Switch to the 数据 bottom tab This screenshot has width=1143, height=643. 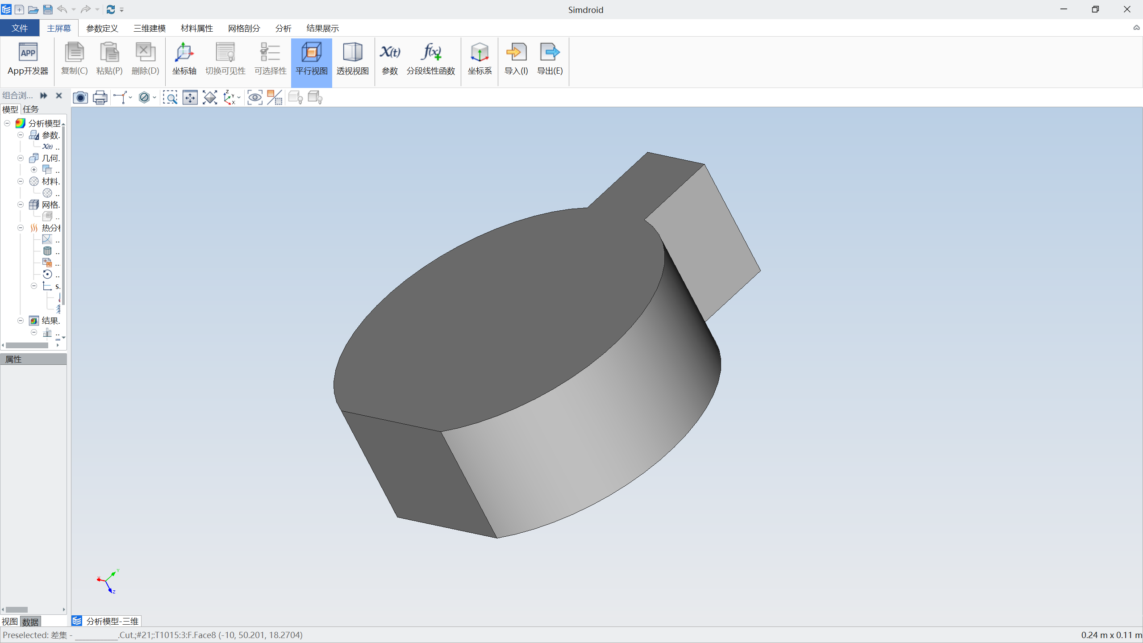(x=30, y=622)
